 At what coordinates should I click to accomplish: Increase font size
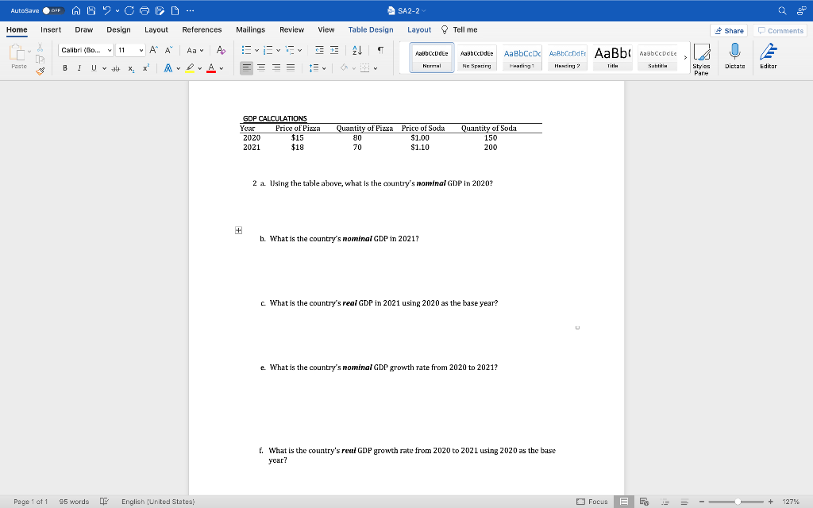(x=153, y=50)
